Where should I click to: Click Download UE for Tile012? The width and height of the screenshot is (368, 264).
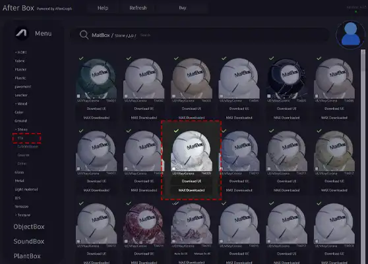[x=334, y=181]
